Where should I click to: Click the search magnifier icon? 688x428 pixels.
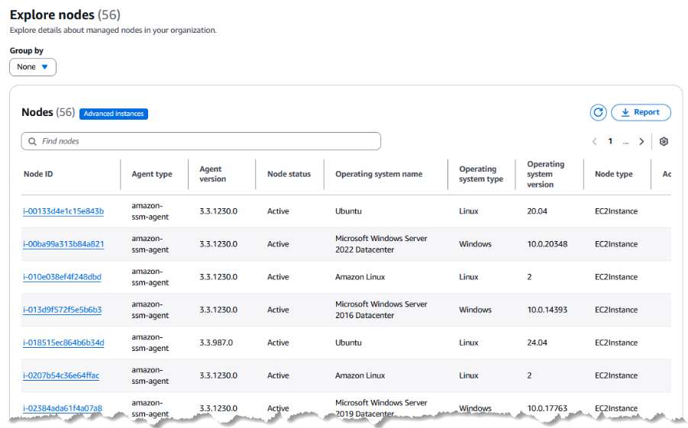32,141
